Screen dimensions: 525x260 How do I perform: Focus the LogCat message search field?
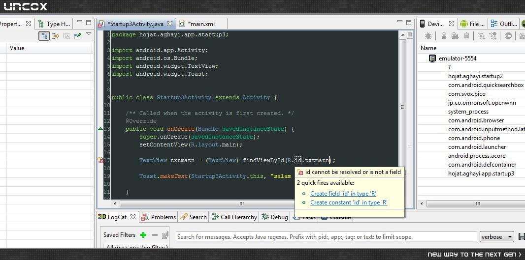[x=326, y=236]
